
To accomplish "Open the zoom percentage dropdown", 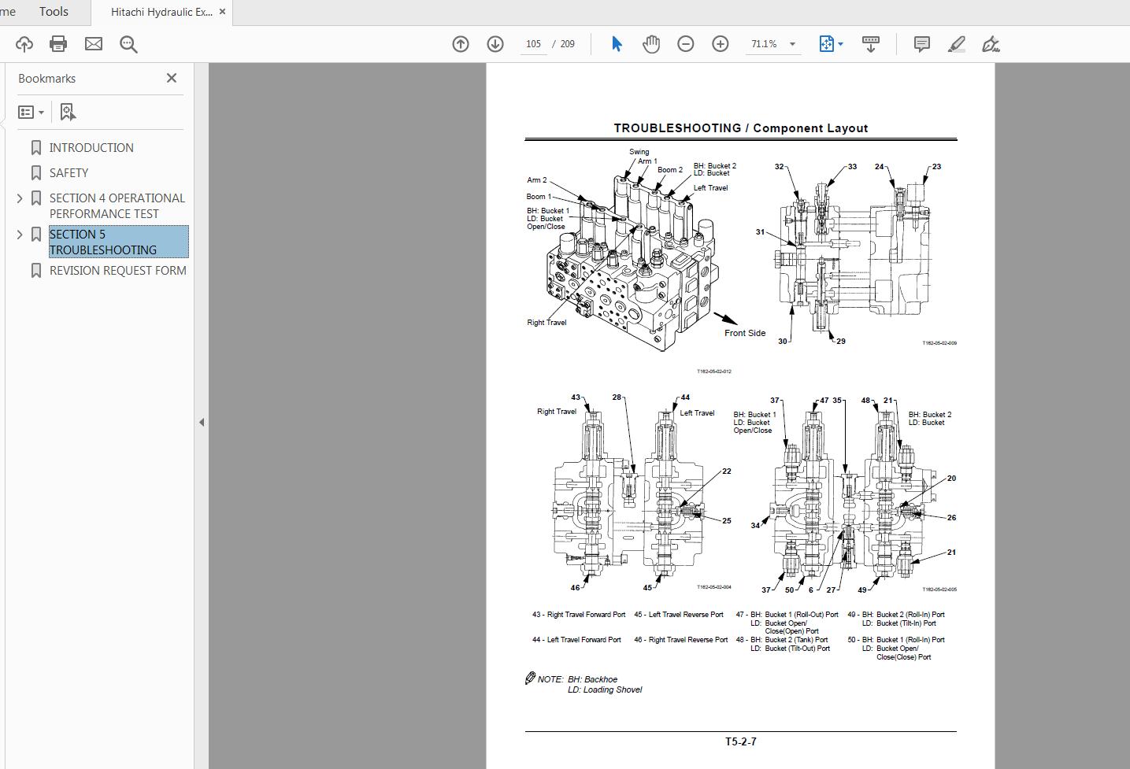I will [x=792, y=43].
